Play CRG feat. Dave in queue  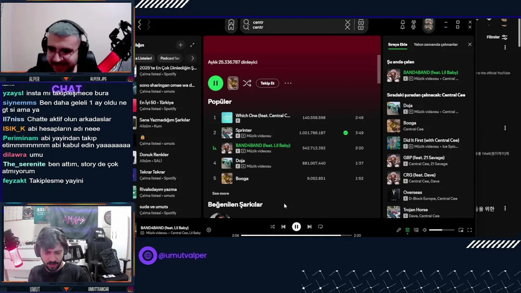(427, 178)
